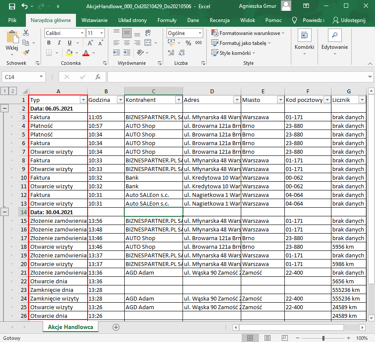Click the Insert Function fx icon

pos(98,77)
